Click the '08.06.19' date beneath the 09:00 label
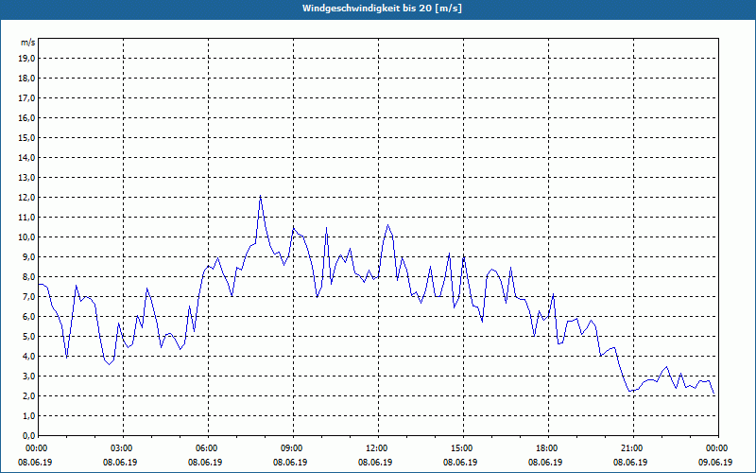Screen dimensions: 756x473 click(290, 463)
